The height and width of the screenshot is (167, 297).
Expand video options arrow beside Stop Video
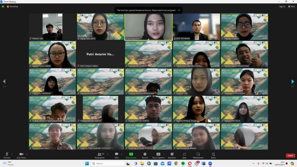[x=27, y=154]
